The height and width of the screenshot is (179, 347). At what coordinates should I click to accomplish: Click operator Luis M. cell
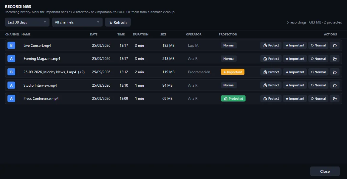[194, 46]
